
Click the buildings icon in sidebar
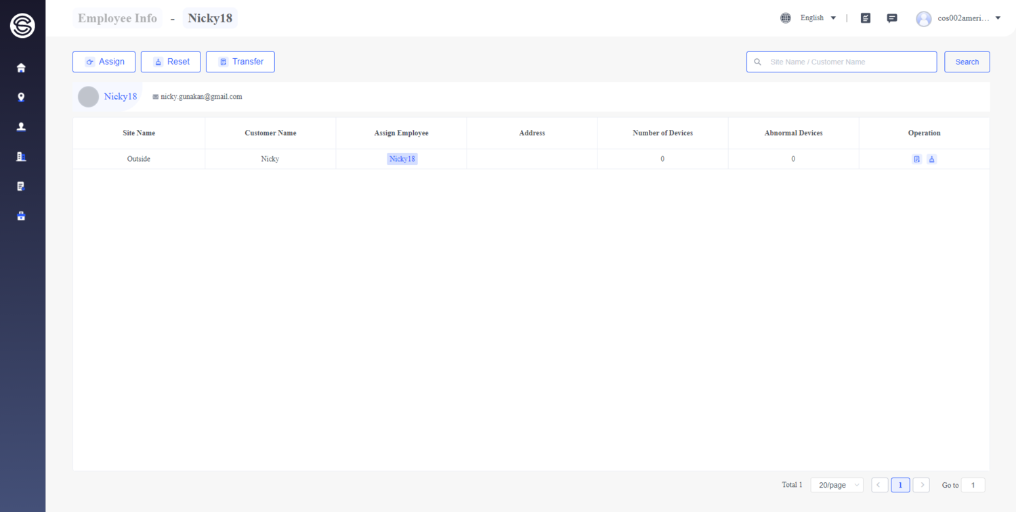click(x=21, y=156)
